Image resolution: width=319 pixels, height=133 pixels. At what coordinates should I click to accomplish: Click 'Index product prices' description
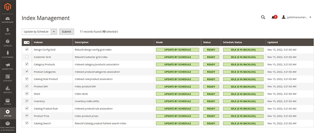(87, 116)
